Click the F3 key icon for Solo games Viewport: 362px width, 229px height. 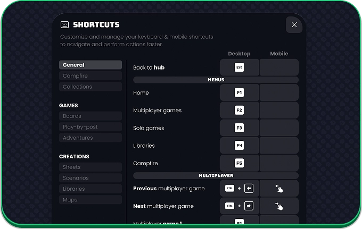pos(239,128)
